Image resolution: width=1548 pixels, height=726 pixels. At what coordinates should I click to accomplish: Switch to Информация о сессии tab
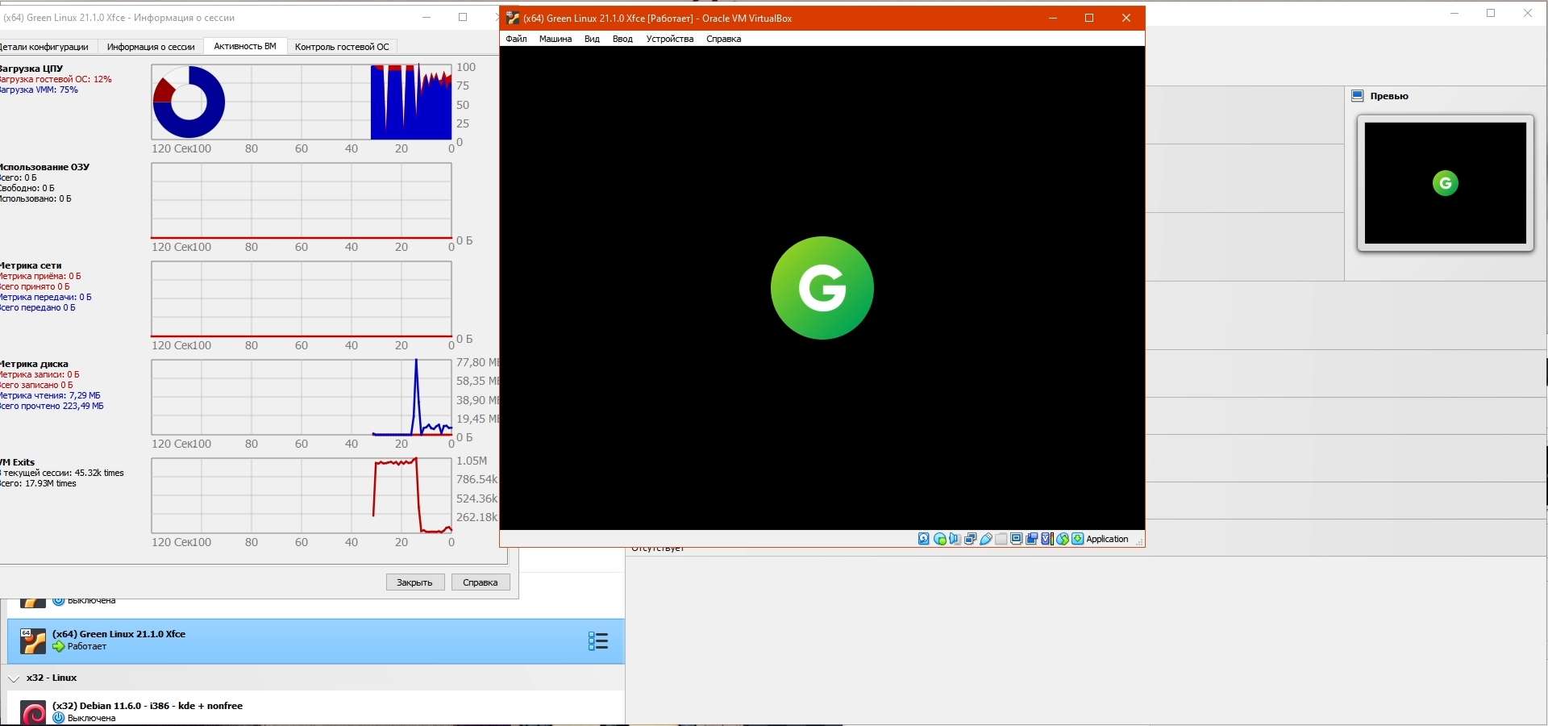click(x=151, y=47)
